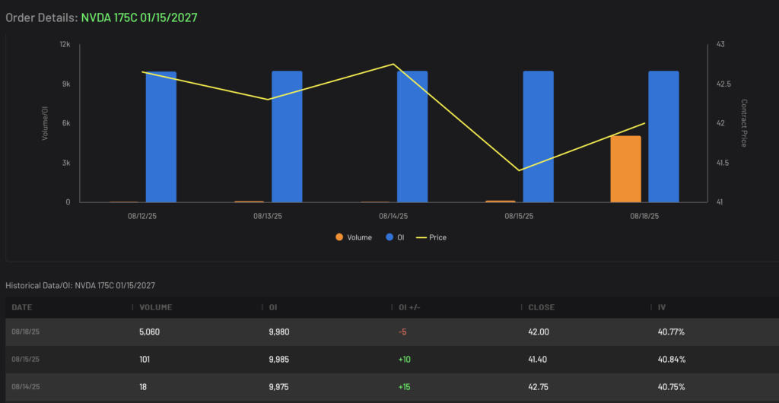Click the close price 41.40

(538, 360)
